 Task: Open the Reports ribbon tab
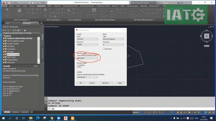(x=57, y=6)
